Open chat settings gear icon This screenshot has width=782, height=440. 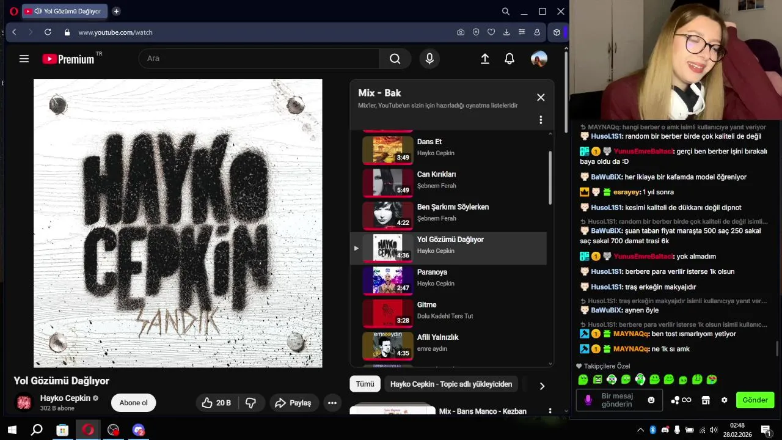pyautogui.click(x=725, y=400)
